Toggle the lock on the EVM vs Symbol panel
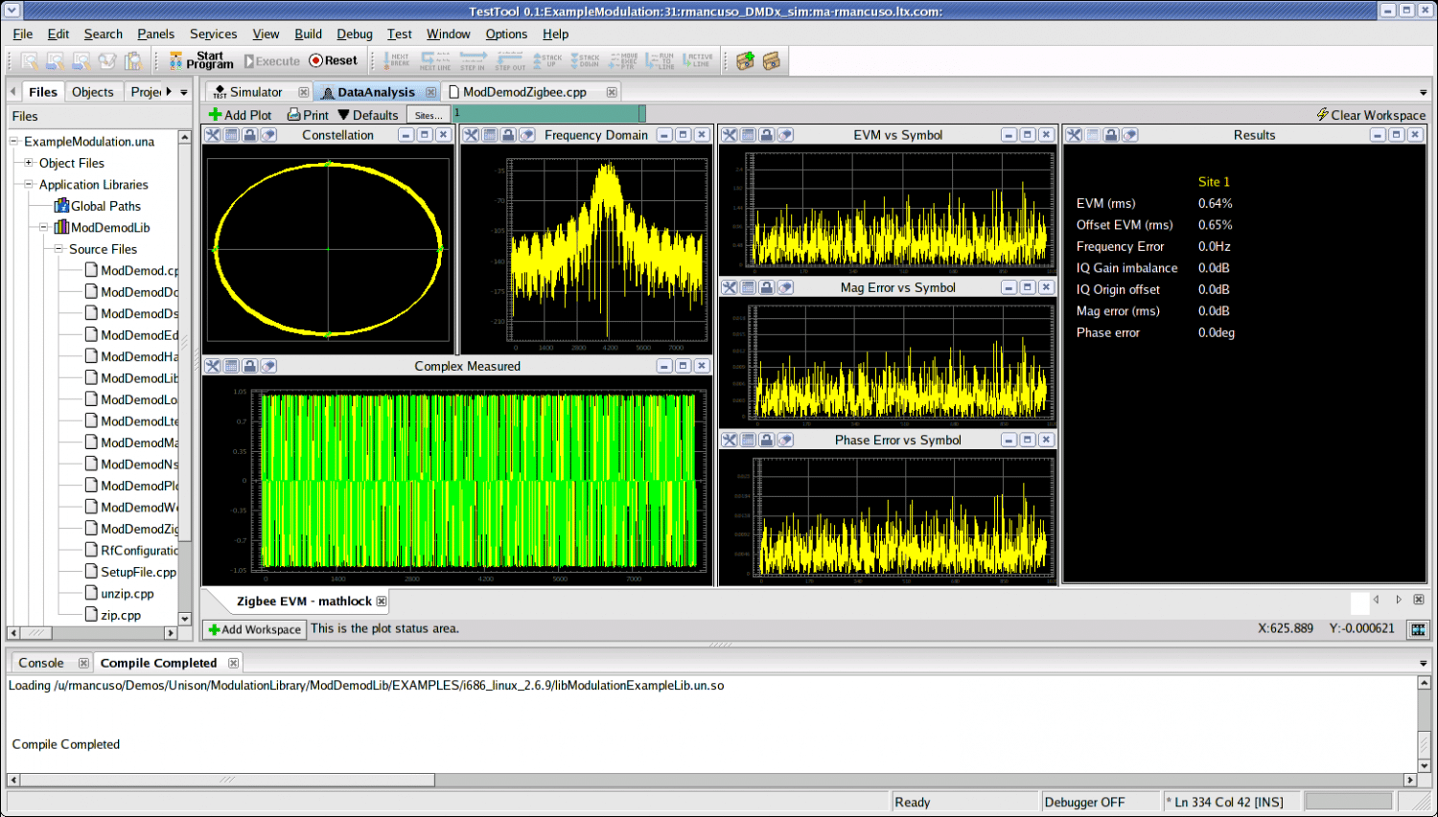The height and width of the screenshot is (817, 1438). (x=767, y=135)
